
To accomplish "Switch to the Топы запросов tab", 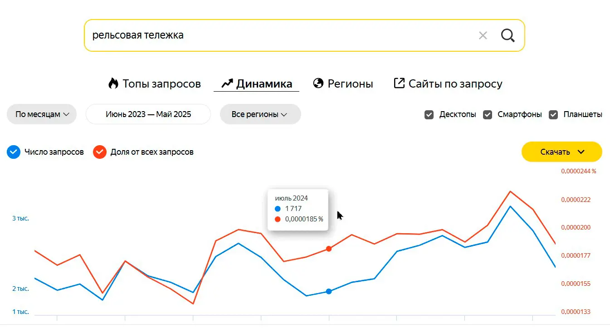I will click(x=161, y=84).
